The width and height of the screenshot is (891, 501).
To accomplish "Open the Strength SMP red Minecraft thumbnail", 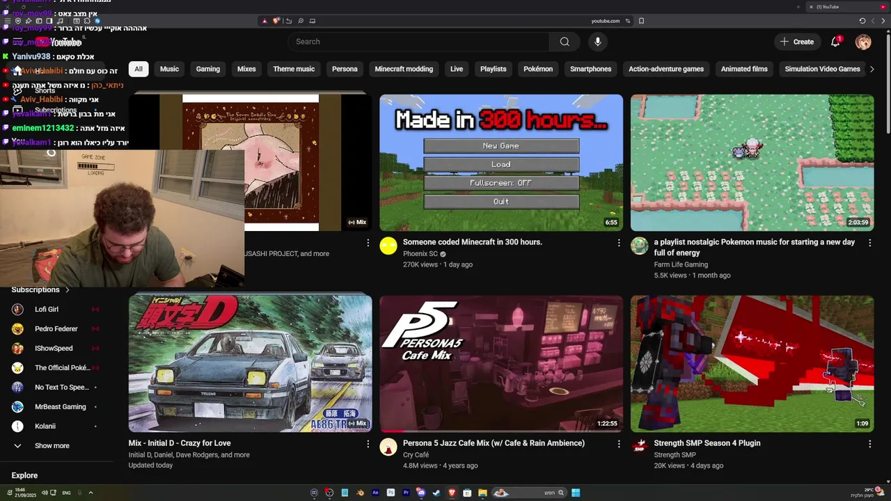I will 752,364.
